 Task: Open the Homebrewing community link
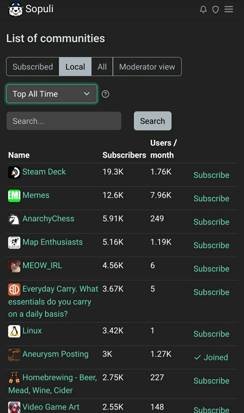(60, 378)
